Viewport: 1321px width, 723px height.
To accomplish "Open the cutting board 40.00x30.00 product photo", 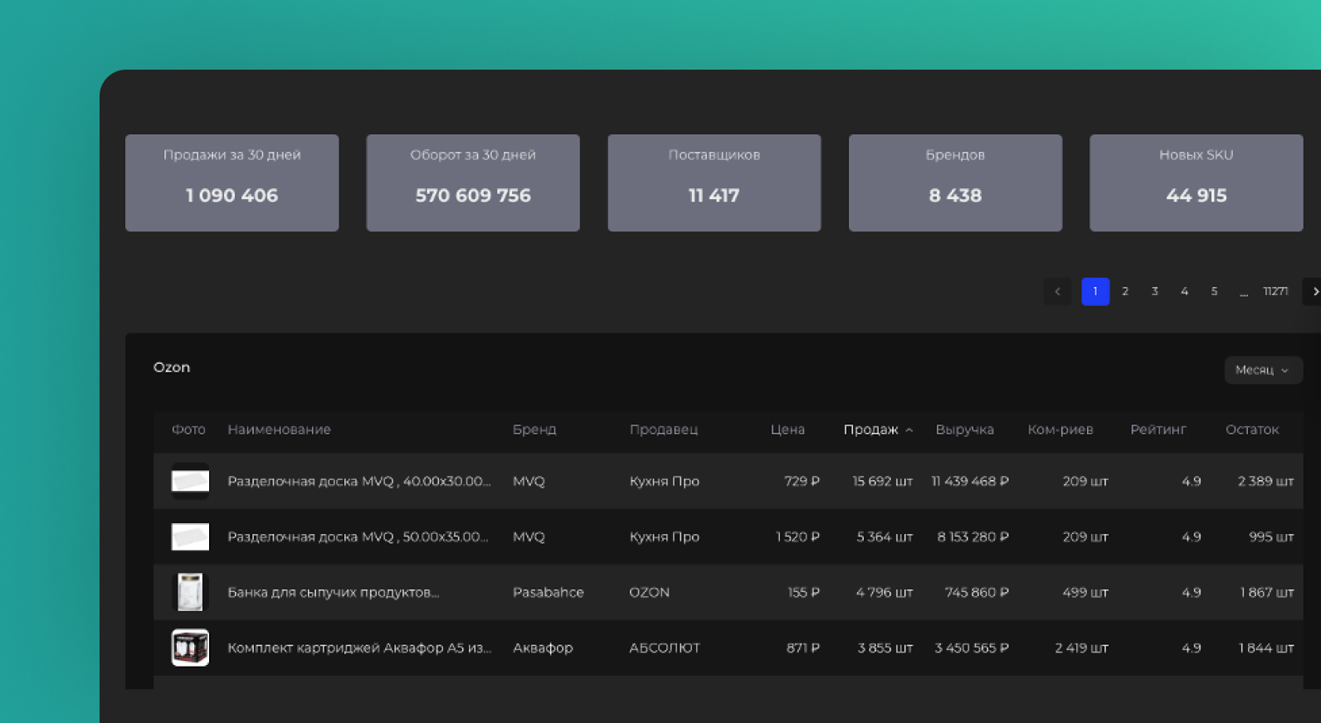I will point(190,482).
